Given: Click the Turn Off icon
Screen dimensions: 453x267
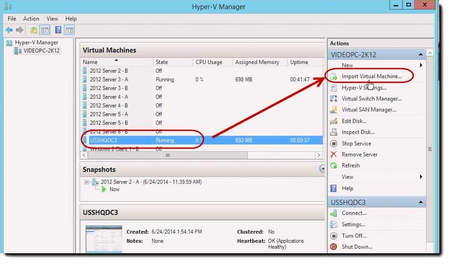Looking at the screenshot, I should [x=334, y=236].
